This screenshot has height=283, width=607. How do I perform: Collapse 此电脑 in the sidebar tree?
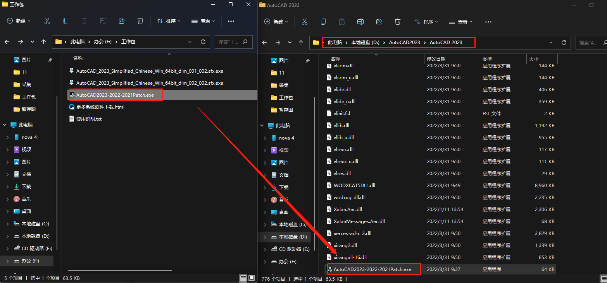(x=4, y=124)
